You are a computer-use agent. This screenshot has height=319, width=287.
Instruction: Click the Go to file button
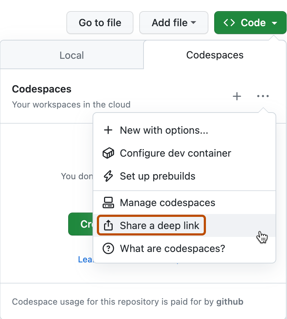(100, 23)
